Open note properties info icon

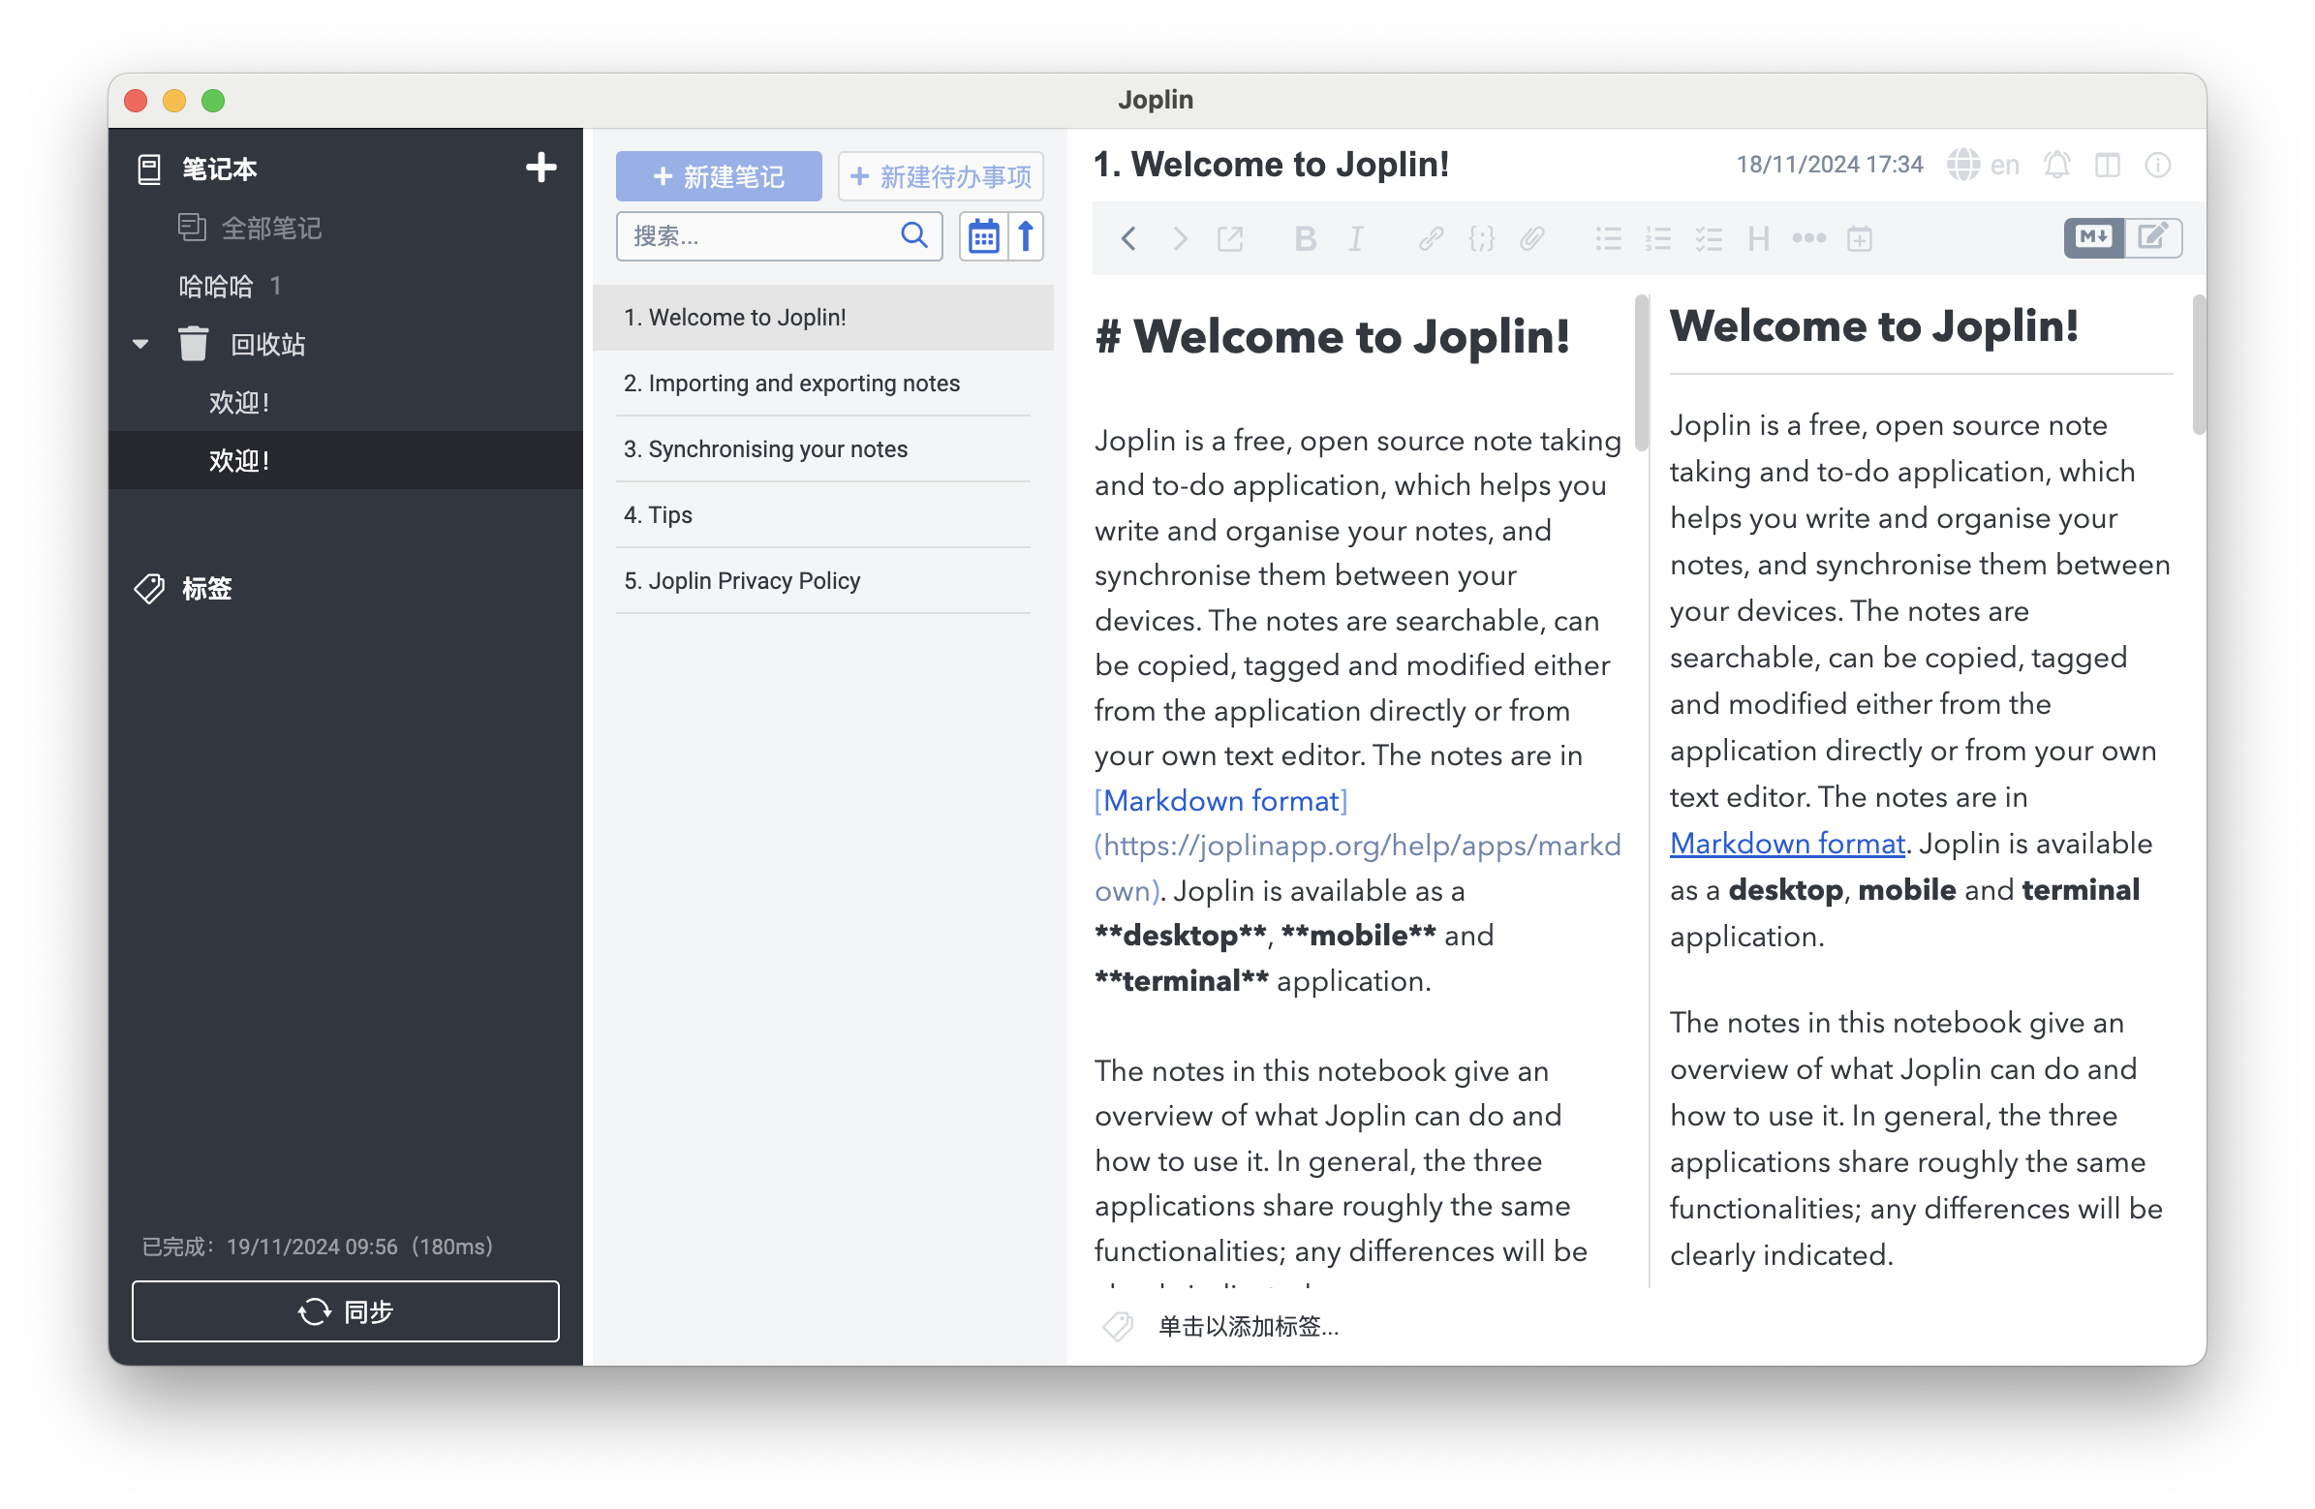pos(2157,165)
